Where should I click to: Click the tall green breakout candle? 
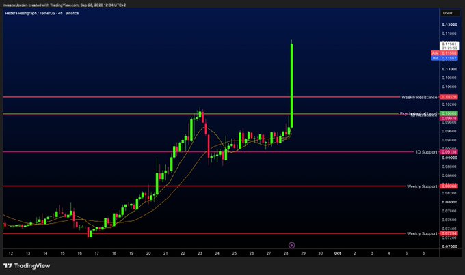pos(292,85)
